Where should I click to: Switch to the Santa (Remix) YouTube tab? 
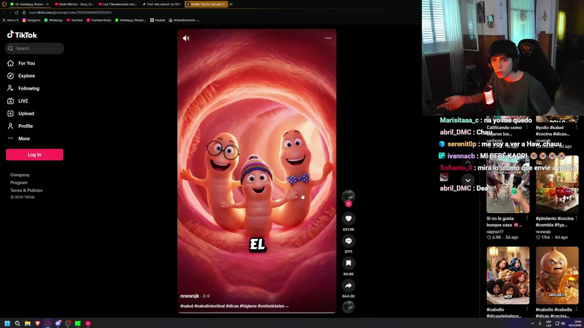point(74,4)
